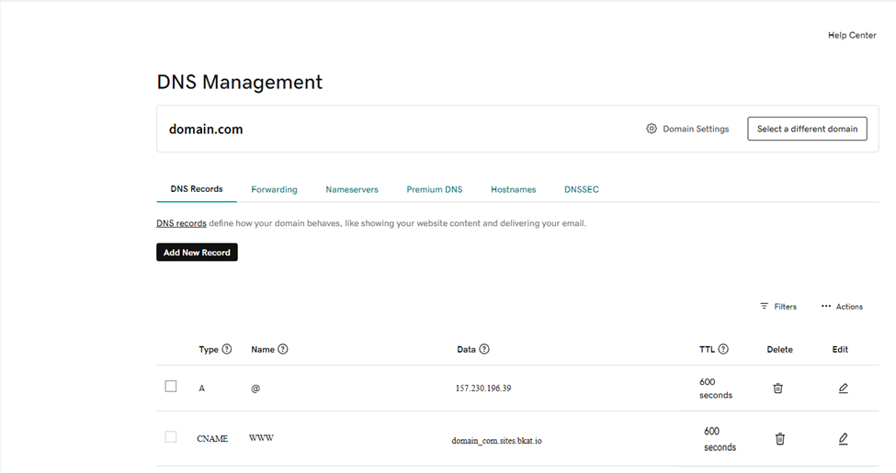
Task: Click Select a different domain button
Action: pyautogui.click(x=806, y=130)
